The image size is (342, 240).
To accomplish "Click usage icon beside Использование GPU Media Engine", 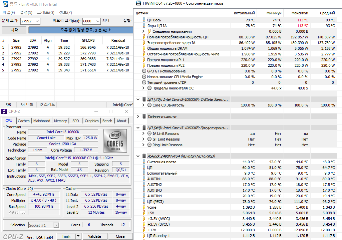I will [x=144, y=76].
